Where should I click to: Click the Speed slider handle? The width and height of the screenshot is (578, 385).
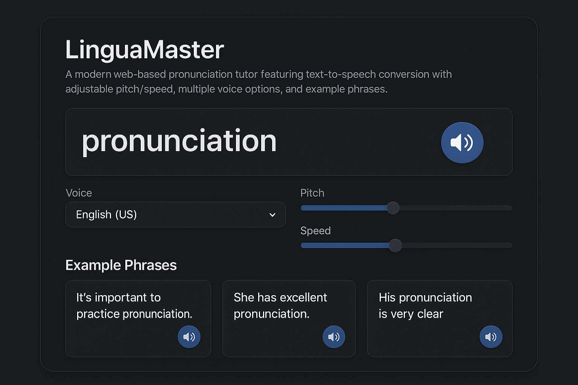pos(395,246)
